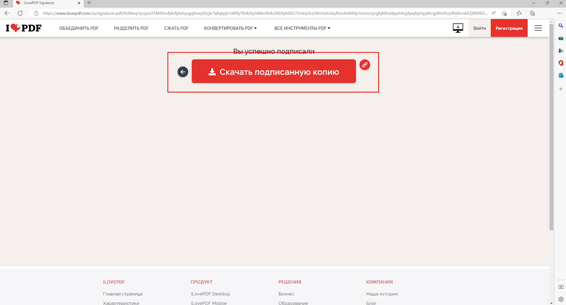Open a new browser tab

click(89, 3)
